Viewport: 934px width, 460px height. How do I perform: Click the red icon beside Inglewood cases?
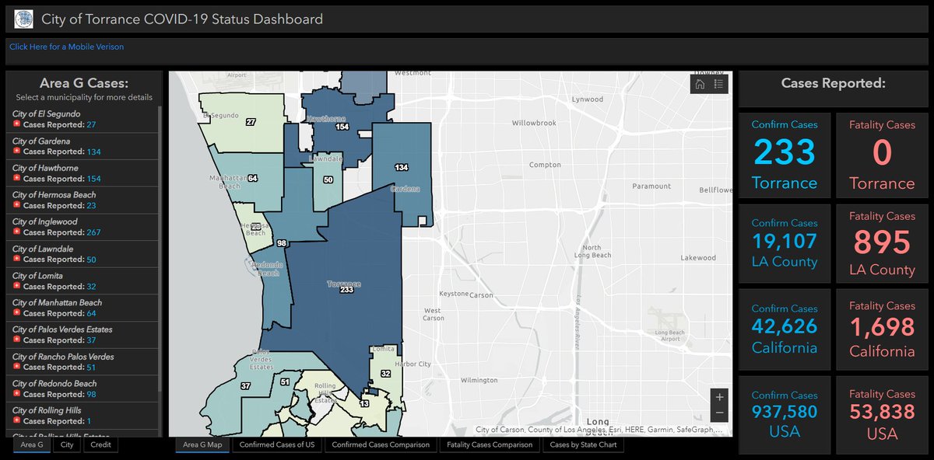pos(17,232)
